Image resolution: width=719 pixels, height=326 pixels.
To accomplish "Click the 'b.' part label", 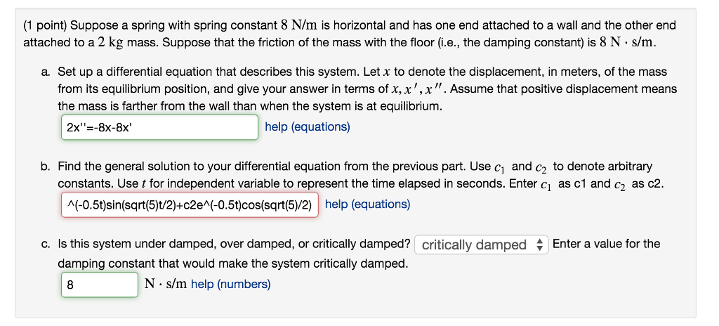I will click(x=45, y=167).
